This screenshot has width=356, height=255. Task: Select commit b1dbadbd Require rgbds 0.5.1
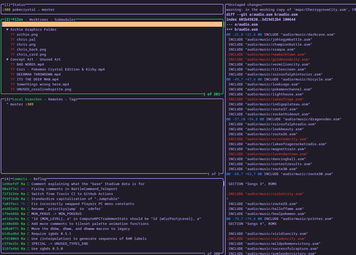tap(112, 234)
